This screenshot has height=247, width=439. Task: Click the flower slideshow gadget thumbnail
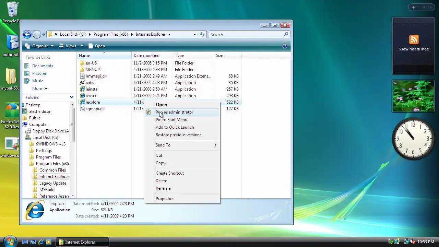pyautogui.click(x=413, y=96)
